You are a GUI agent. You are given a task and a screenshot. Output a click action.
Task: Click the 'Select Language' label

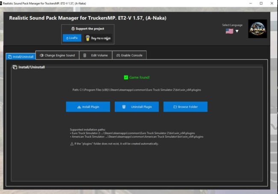(232, 25)
